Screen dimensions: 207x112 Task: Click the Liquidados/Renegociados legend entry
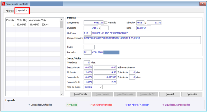point(176,105)
